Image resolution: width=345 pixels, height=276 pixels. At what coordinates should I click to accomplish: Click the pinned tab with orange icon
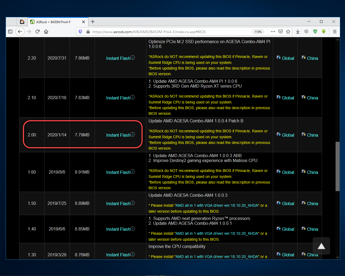coord(22,22)
